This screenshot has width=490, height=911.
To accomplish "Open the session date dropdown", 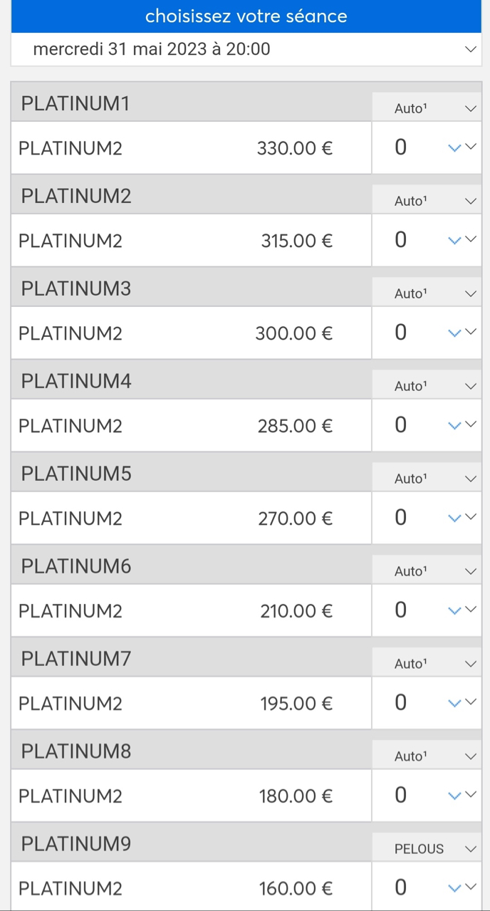I will pyautogui.click(x=246, y=49).
